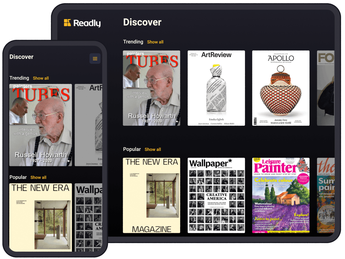The image size is (345, 259).
Task: Tap the partially visible Wallpaper cover on phone
Action: coord(88,217)
